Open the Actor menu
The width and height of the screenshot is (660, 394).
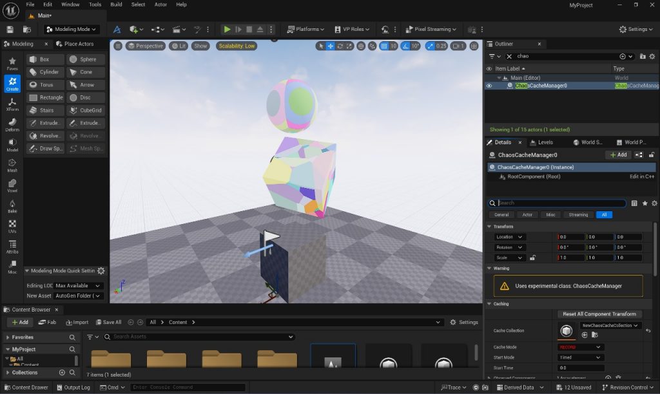coord(160,5)
